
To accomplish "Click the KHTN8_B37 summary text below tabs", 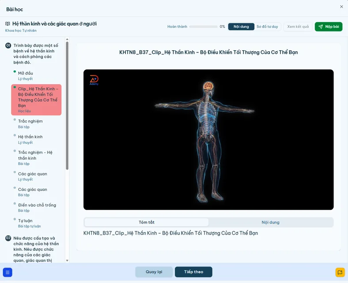I will 170,233.
